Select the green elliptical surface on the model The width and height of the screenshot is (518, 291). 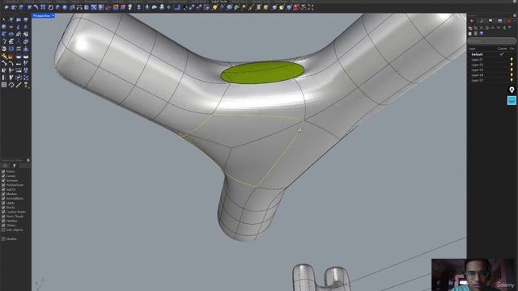[x=262, y=73]
